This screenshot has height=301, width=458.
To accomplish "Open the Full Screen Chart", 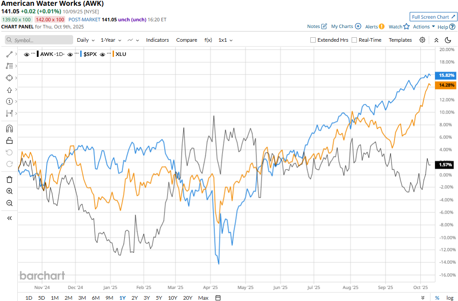I will (434, 17).
